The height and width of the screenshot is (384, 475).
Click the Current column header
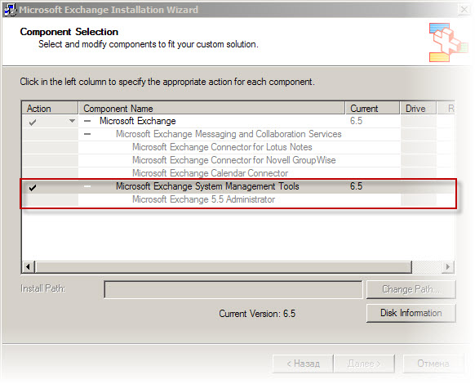point(373,109)
